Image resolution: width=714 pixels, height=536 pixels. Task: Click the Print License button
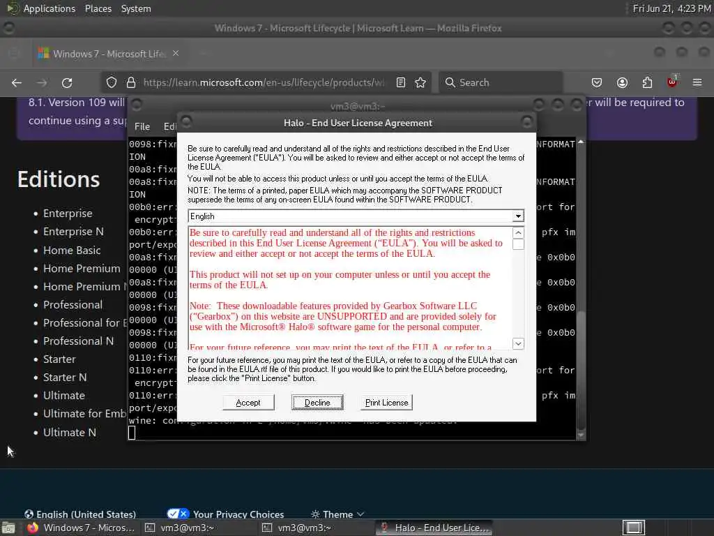tap(386, 403)
